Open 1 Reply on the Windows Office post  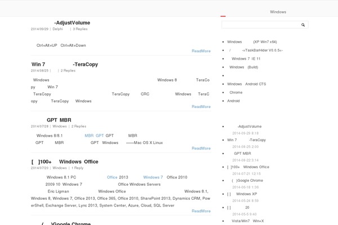click(x=77, y=168)
